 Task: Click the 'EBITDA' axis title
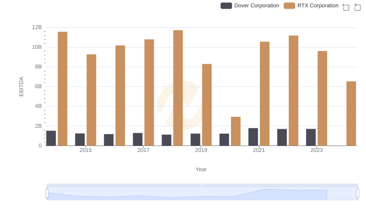(x=21, y=87)
